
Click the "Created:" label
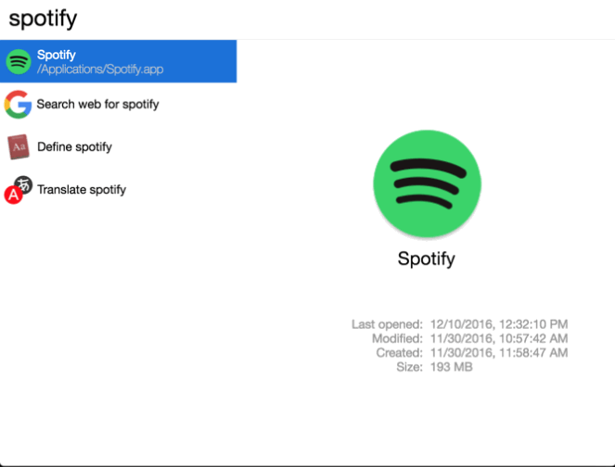(399, 353)
